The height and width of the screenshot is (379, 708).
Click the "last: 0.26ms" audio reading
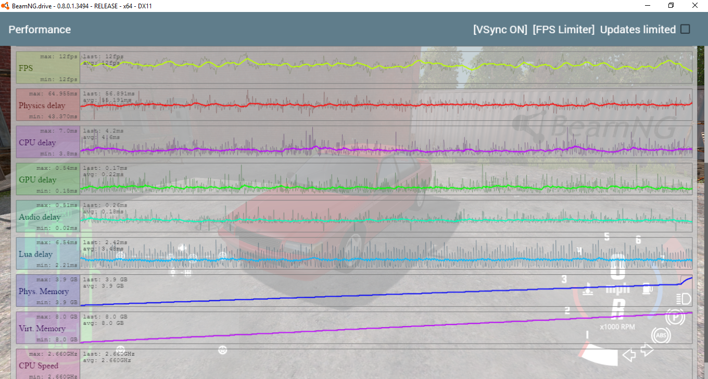pyautogui.click(x=105, y=205)
